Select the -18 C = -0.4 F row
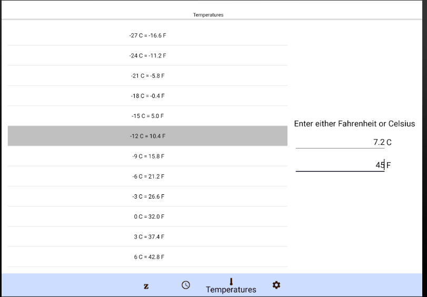The height and width of the screenshot is (297, 427). coord(147,96)
